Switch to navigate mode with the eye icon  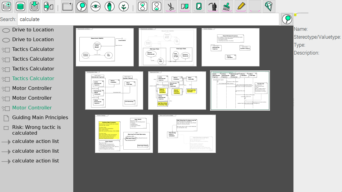coord(96,6)
